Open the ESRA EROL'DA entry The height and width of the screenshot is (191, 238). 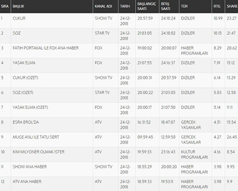pyautogui.click(x=26, y=122)
